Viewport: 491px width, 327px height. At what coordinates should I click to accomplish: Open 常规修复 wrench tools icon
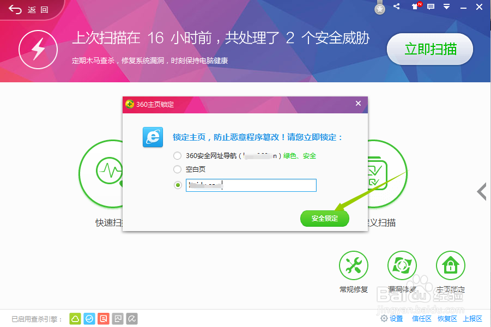(354, 265)
